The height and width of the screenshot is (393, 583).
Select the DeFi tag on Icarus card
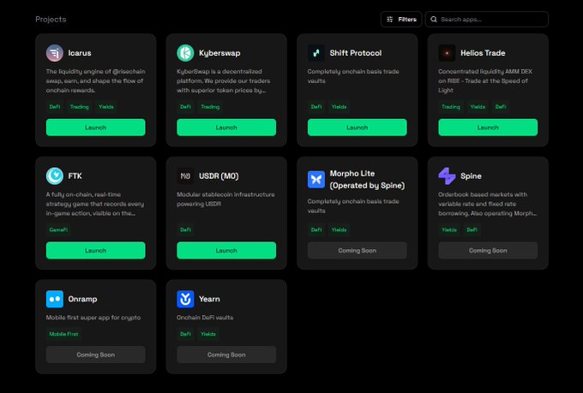click(x=55, y=107)
